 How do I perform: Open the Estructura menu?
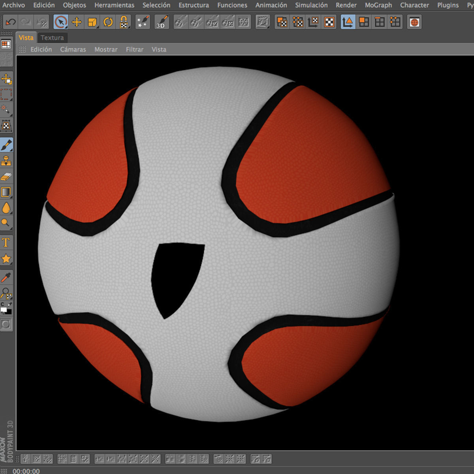coord(194,5)
